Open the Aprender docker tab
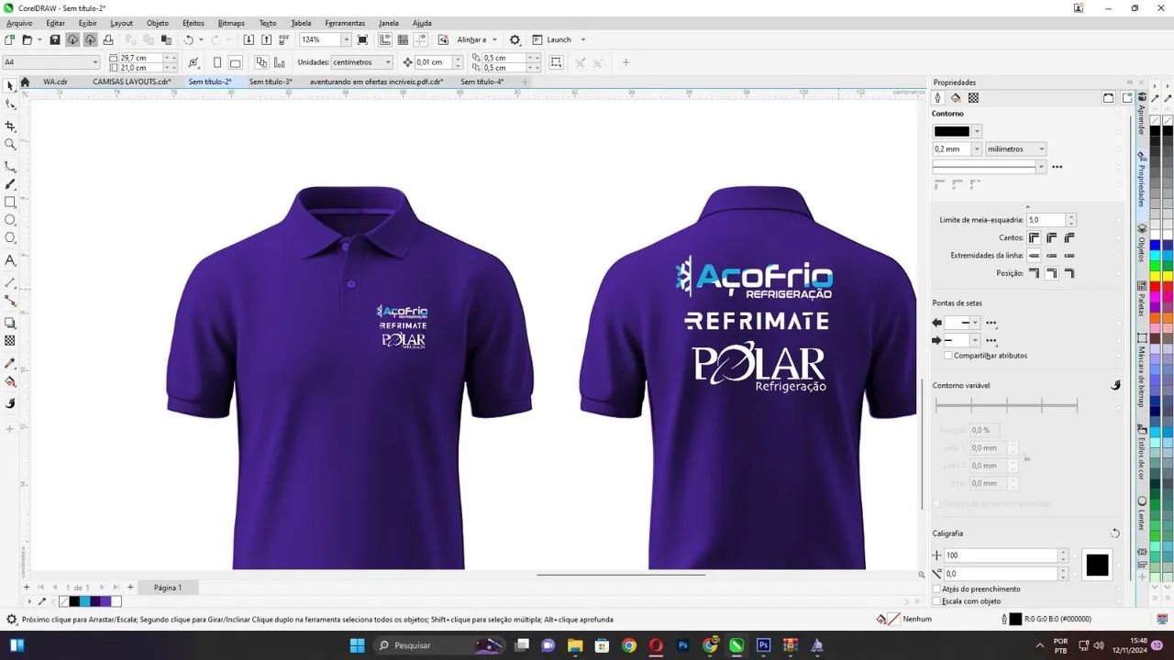 click(1142, 114)
